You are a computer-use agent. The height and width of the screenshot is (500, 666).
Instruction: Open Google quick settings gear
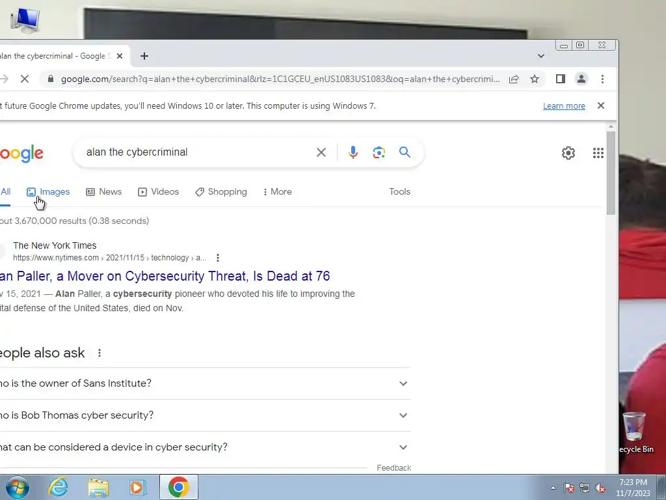(x=568, y=153)
